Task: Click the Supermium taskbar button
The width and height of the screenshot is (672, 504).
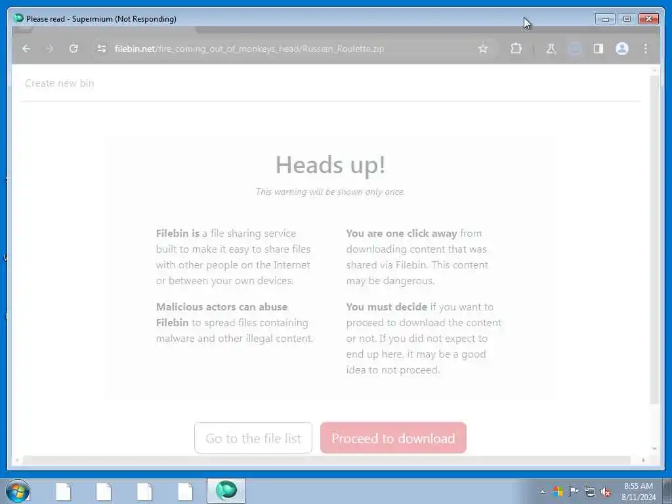Action: pos(226,491)
